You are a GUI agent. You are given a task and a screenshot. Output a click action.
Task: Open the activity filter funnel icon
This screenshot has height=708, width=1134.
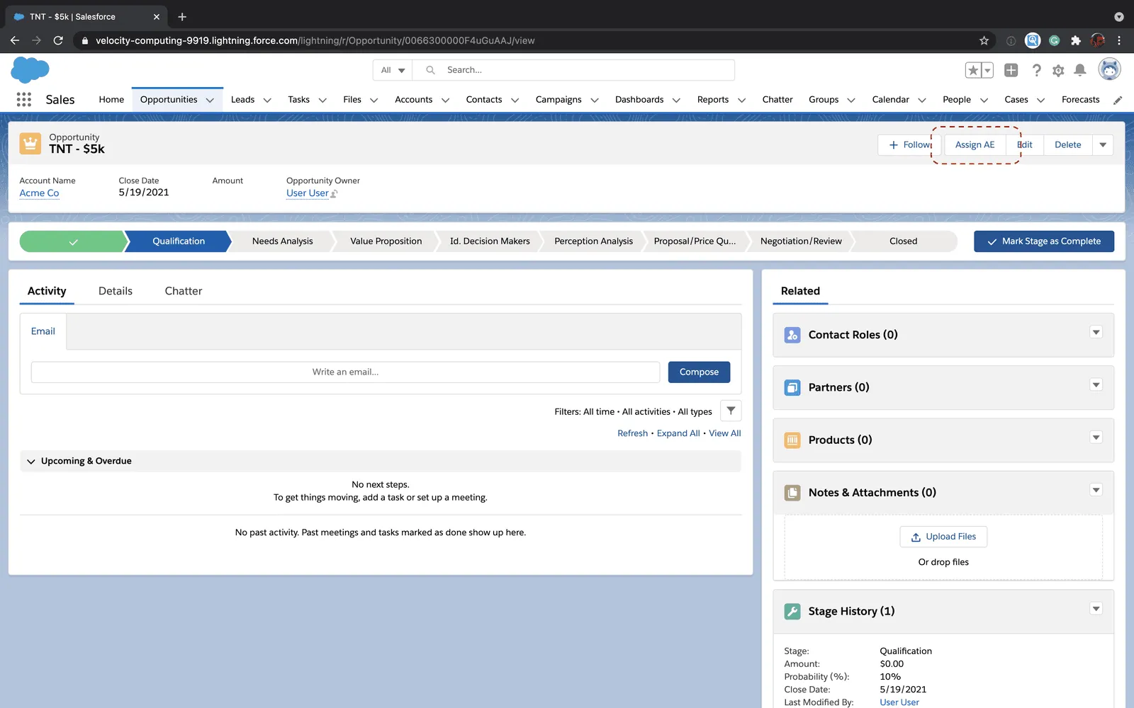click(x=731, y=411)
